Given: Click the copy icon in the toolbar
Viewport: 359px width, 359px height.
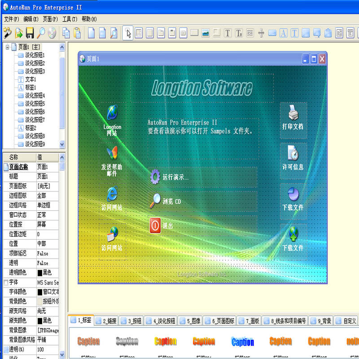Looking at the screenshot, I should click(x=66, y=33).
